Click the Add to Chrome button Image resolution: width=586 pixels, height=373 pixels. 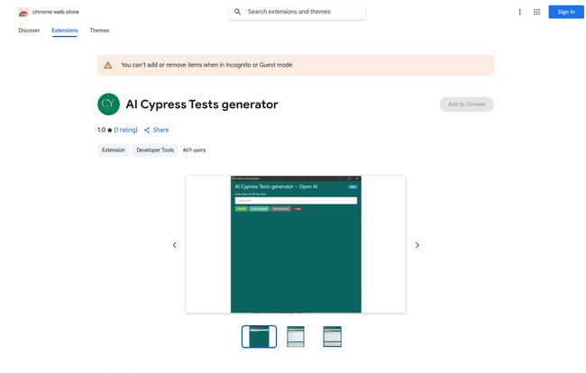[x=466, y=105]
